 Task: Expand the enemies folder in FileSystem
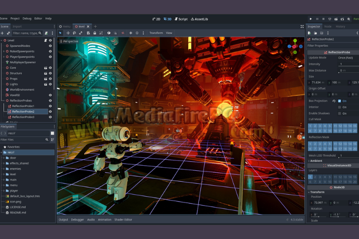point(3,169)
